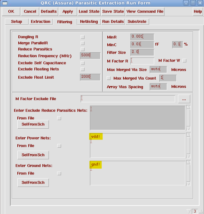This screenshot has width=204, height=214.
Task: Click the bottom-right page up arrow
Action: point(201,211)
